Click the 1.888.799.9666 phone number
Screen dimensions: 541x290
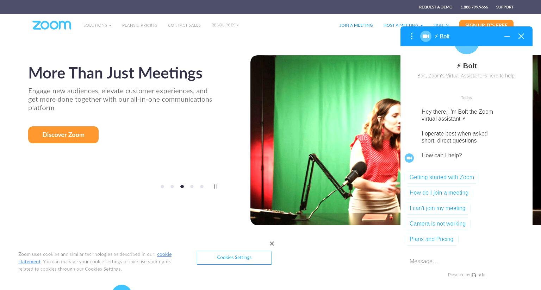click(474, 7)
